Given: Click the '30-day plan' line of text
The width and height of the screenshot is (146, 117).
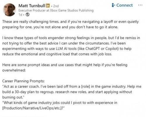Looking at the screenshot, I should 67,92.
